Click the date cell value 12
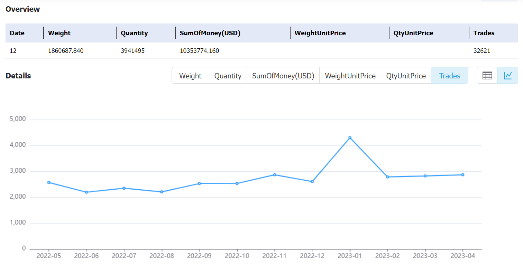 coord(13,51)
